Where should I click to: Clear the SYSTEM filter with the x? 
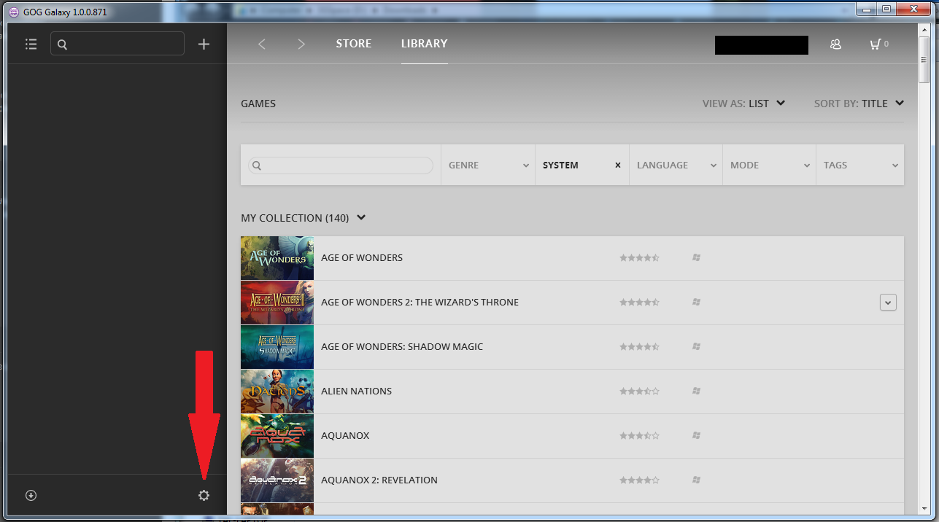(618, 165)
